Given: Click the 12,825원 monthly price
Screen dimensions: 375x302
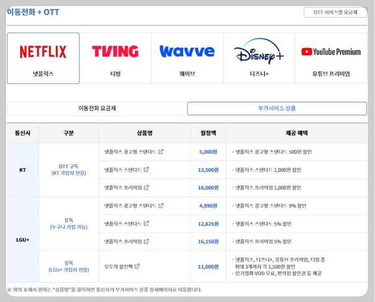Looking at the screenshot, I should point(208,223).
